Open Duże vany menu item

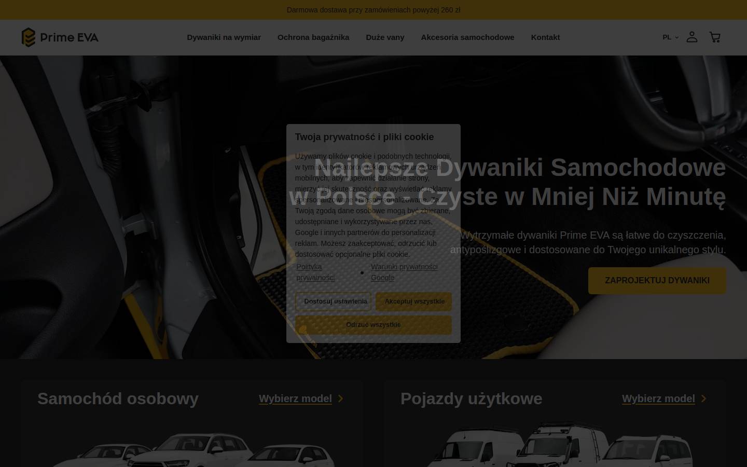(x=385, y=37)
